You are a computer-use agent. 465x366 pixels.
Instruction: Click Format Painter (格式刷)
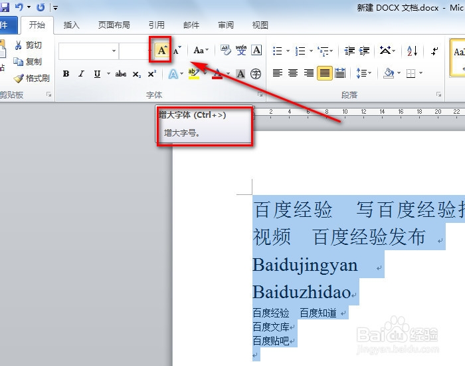point(32,79)
